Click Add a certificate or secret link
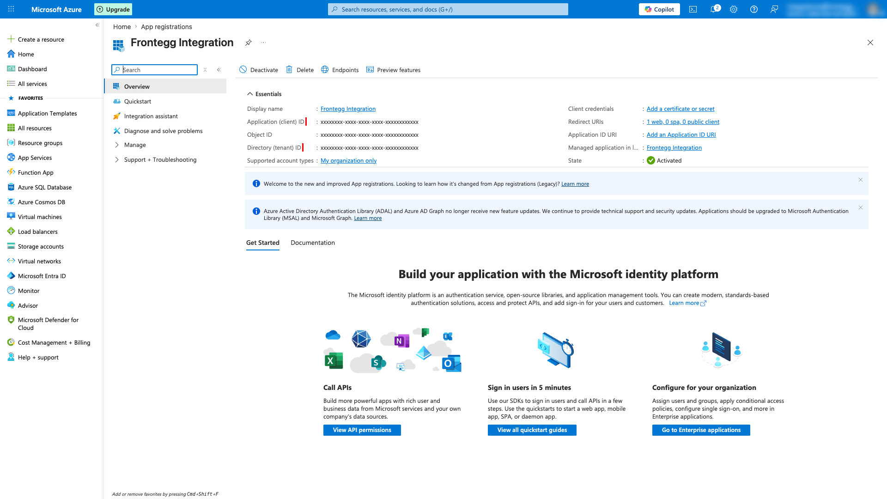Image resolution: width=887 pixels, height=499 pixels. click(680, 109)
